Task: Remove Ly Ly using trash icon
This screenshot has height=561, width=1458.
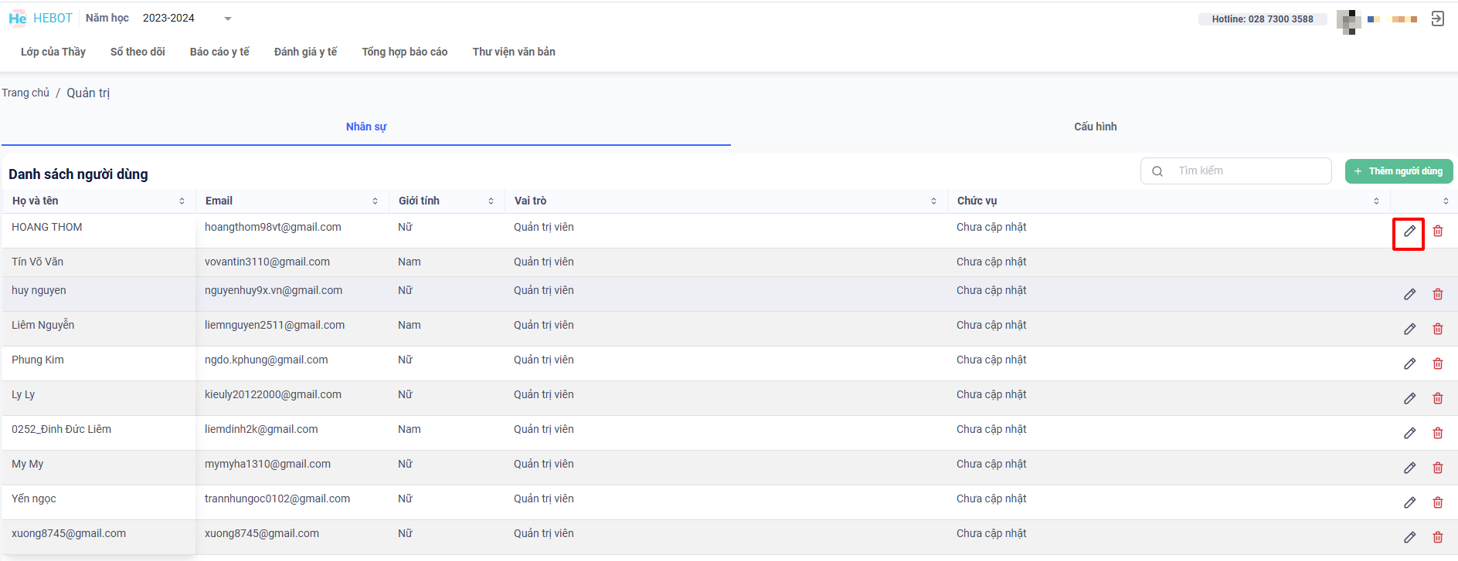Action: 1437,398
